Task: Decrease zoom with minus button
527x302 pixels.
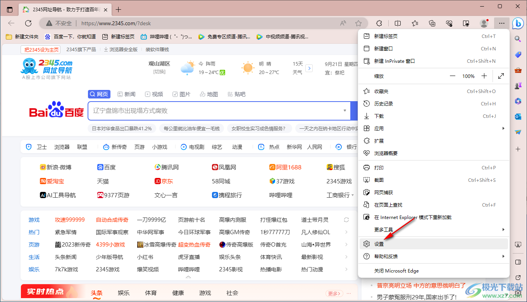Action: pyautogui.click(x=453, y=76)
